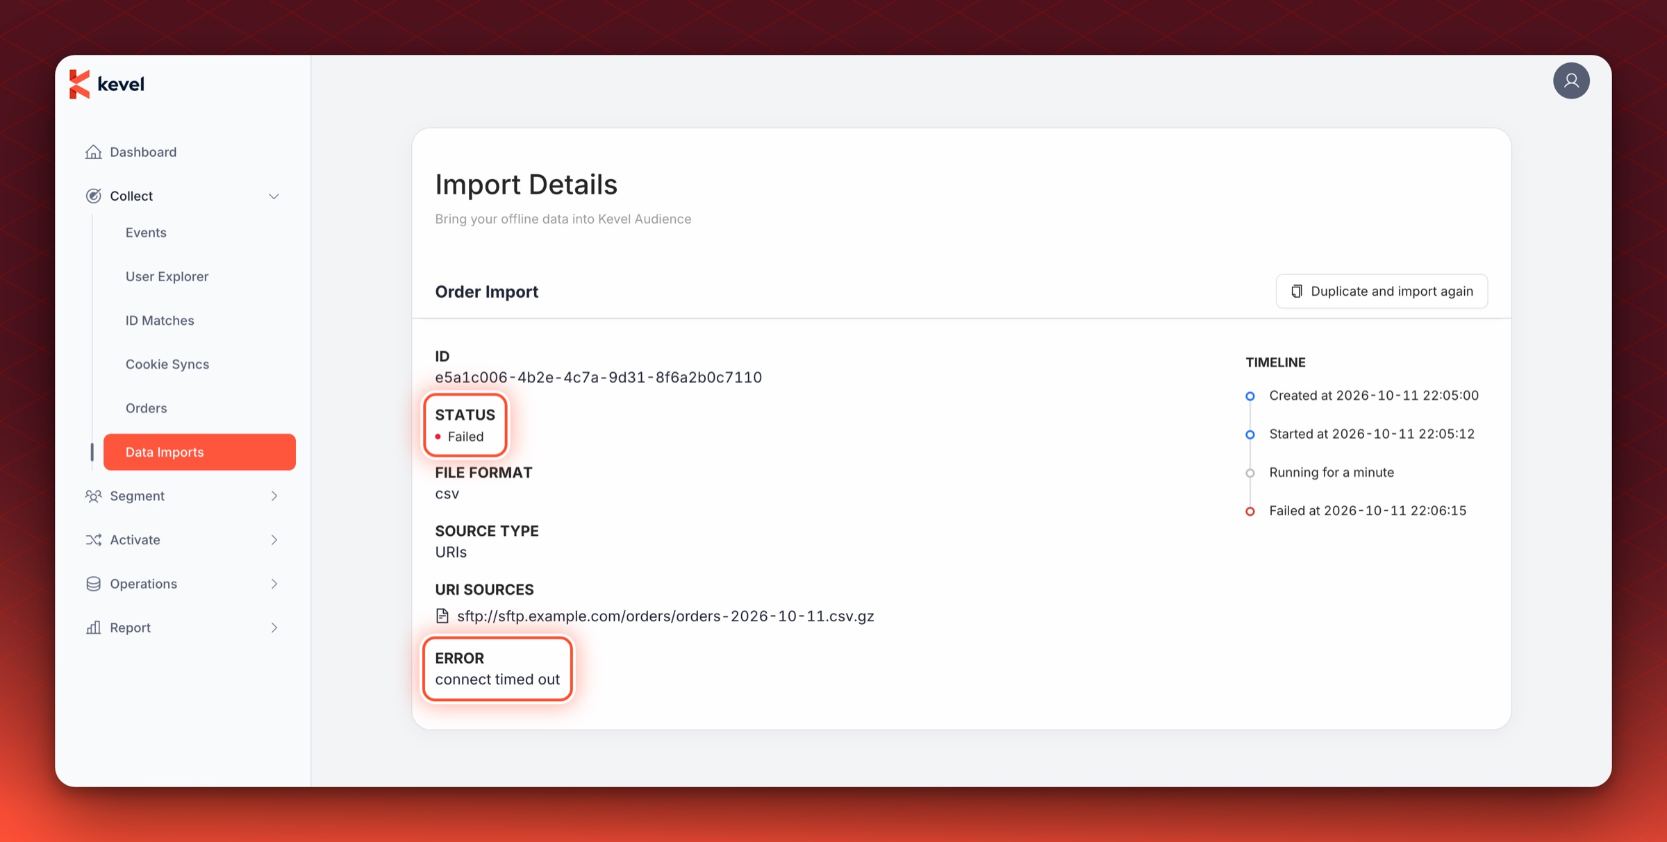
Task: Open Cookie Syncs page
Action: click(167, 364)
